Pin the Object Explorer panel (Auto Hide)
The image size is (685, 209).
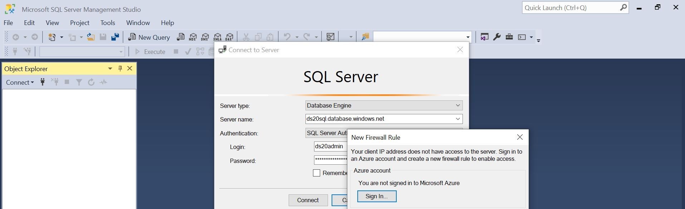pos(120,68)
